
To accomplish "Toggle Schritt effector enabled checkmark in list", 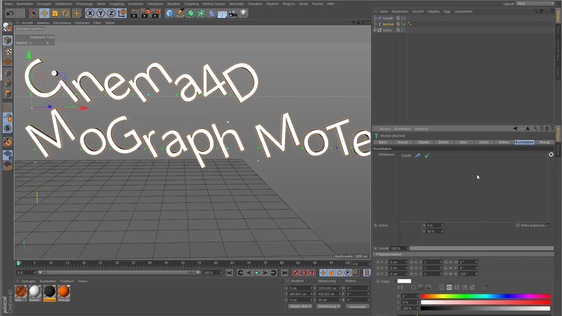I will tap(427, 156).
